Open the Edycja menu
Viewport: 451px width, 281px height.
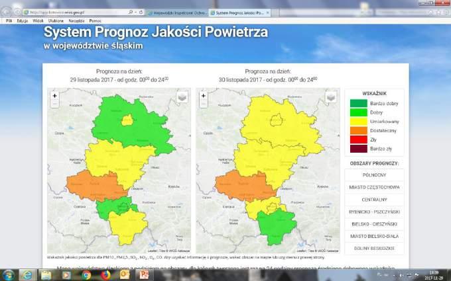(x=23, y=21)
